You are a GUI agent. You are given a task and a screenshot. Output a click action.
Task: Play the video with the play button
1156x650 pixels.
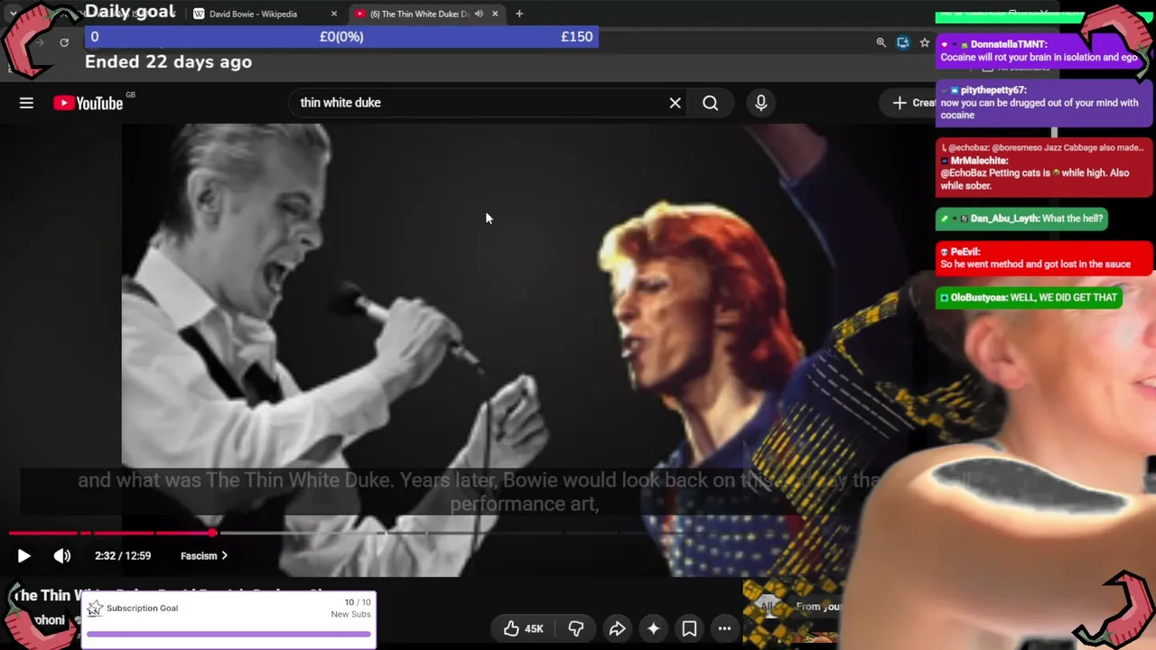24,556
